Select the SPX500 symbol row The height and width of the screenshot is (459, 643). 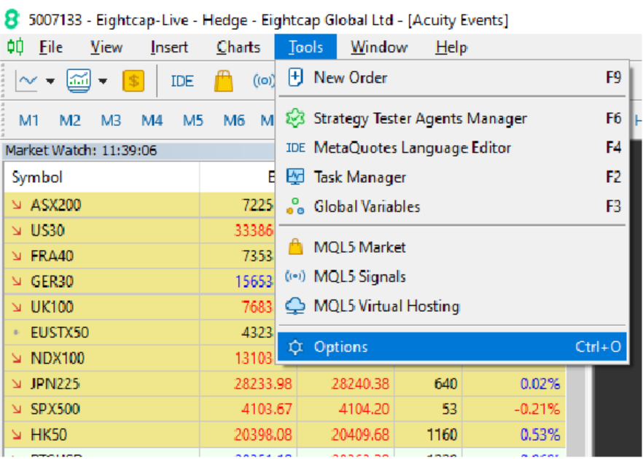coord(285,409)
